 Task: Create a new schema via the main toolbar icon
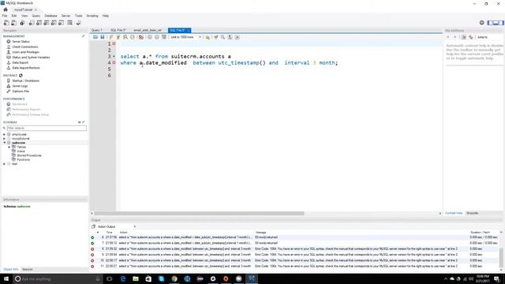[x=32, y=23]
